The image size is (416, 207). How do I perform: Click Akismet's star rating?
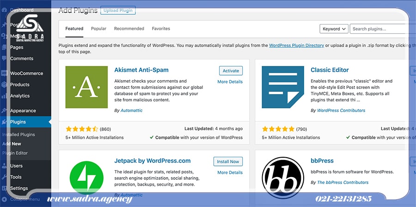click(x=82, y=129)
